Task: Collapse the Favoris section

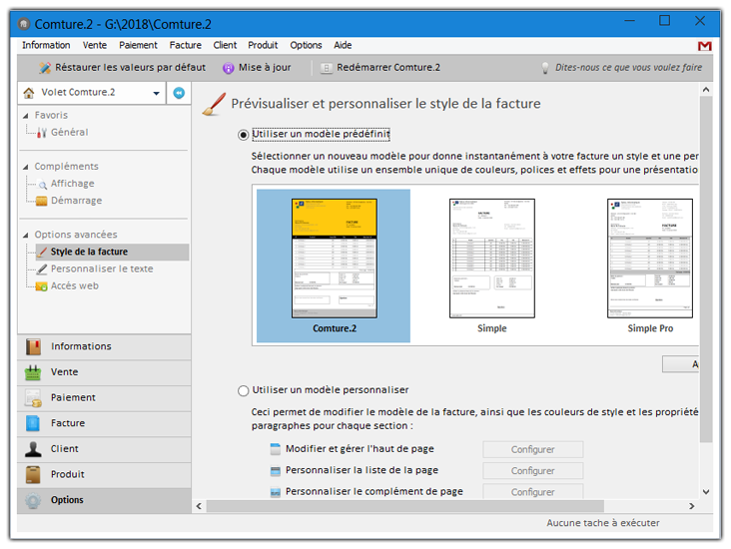Action: pyautogui.click(x=25, y=116)
